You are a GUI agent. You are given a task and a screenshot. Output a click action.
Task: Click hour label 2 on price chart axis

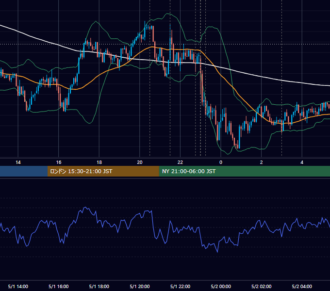coord(262,162)
